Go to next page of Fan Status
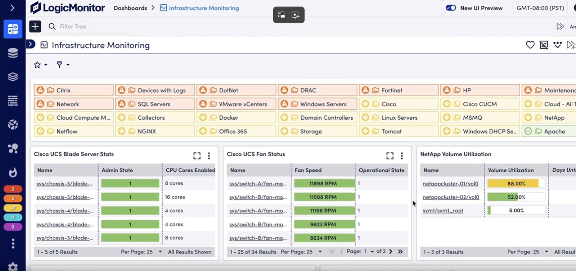 391,252
